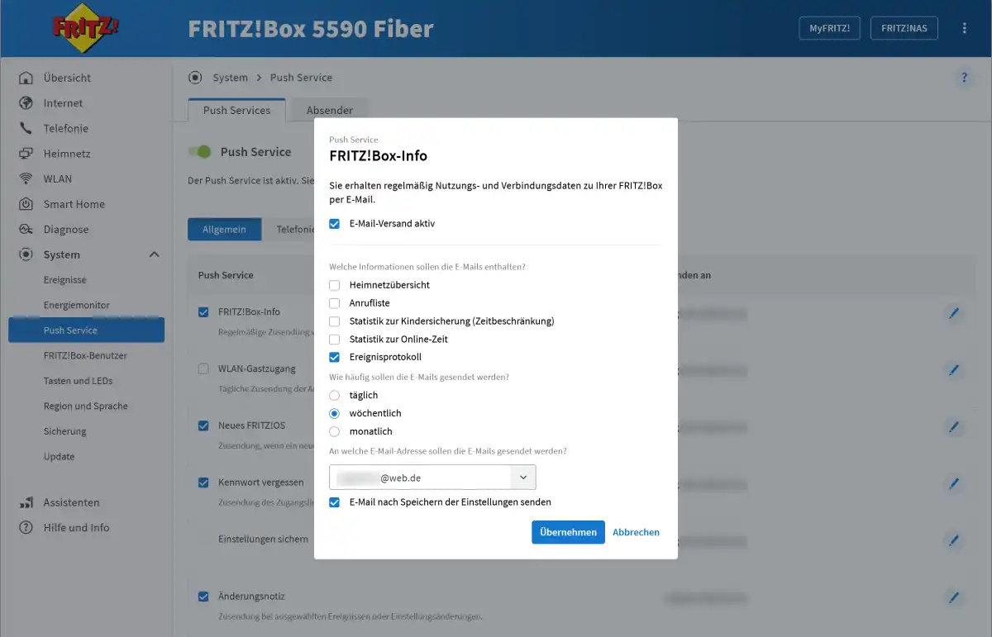Click the Abbrechen link
The width and height of the screenshot is (992, 637).
pyautogui.click(x=636, y=532)
